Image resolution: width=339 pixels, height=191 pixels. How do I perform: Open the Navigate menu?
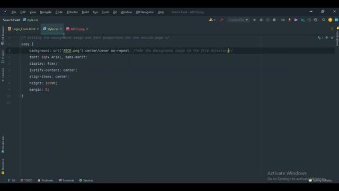46,12
